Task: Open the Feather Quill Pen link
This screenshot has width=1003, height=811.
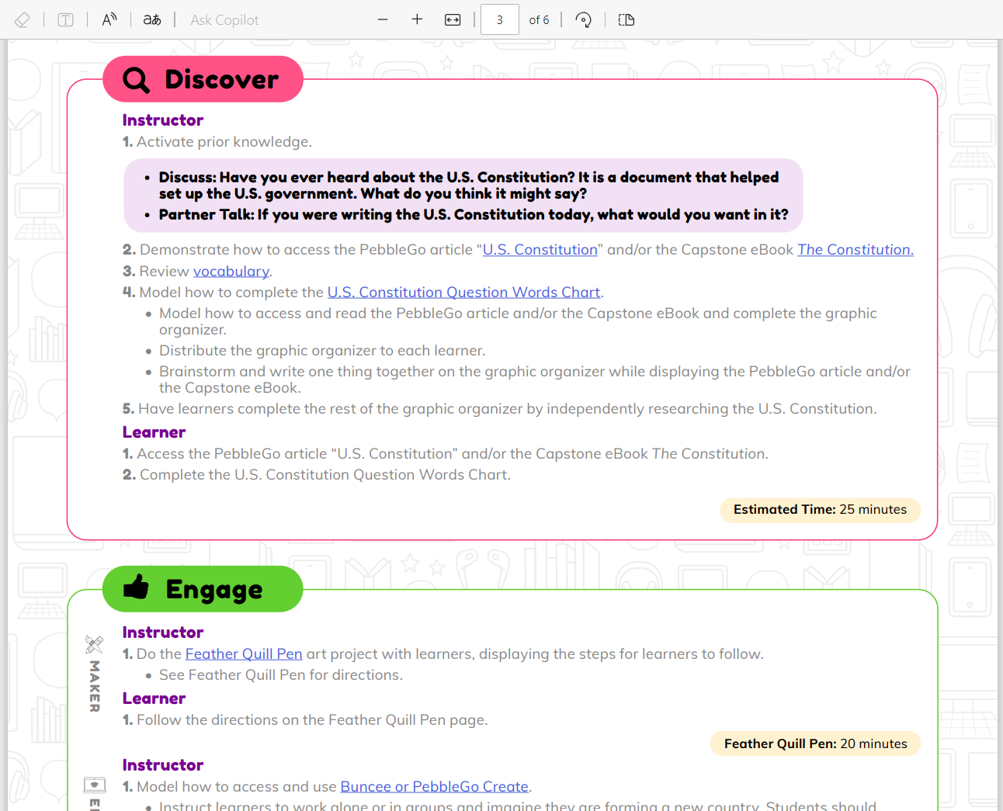Action: [244, 654]
